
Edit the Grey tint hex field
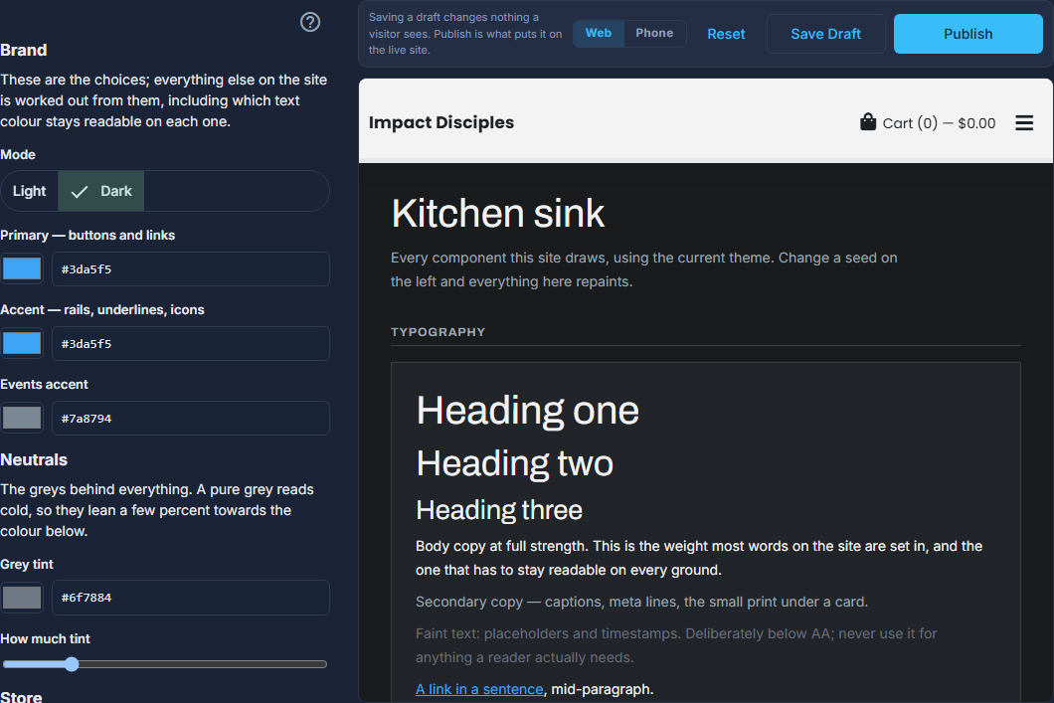(x=191, y=598)
